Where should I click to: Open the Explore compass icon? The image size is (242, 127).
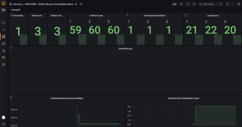(x=4, y=43)
